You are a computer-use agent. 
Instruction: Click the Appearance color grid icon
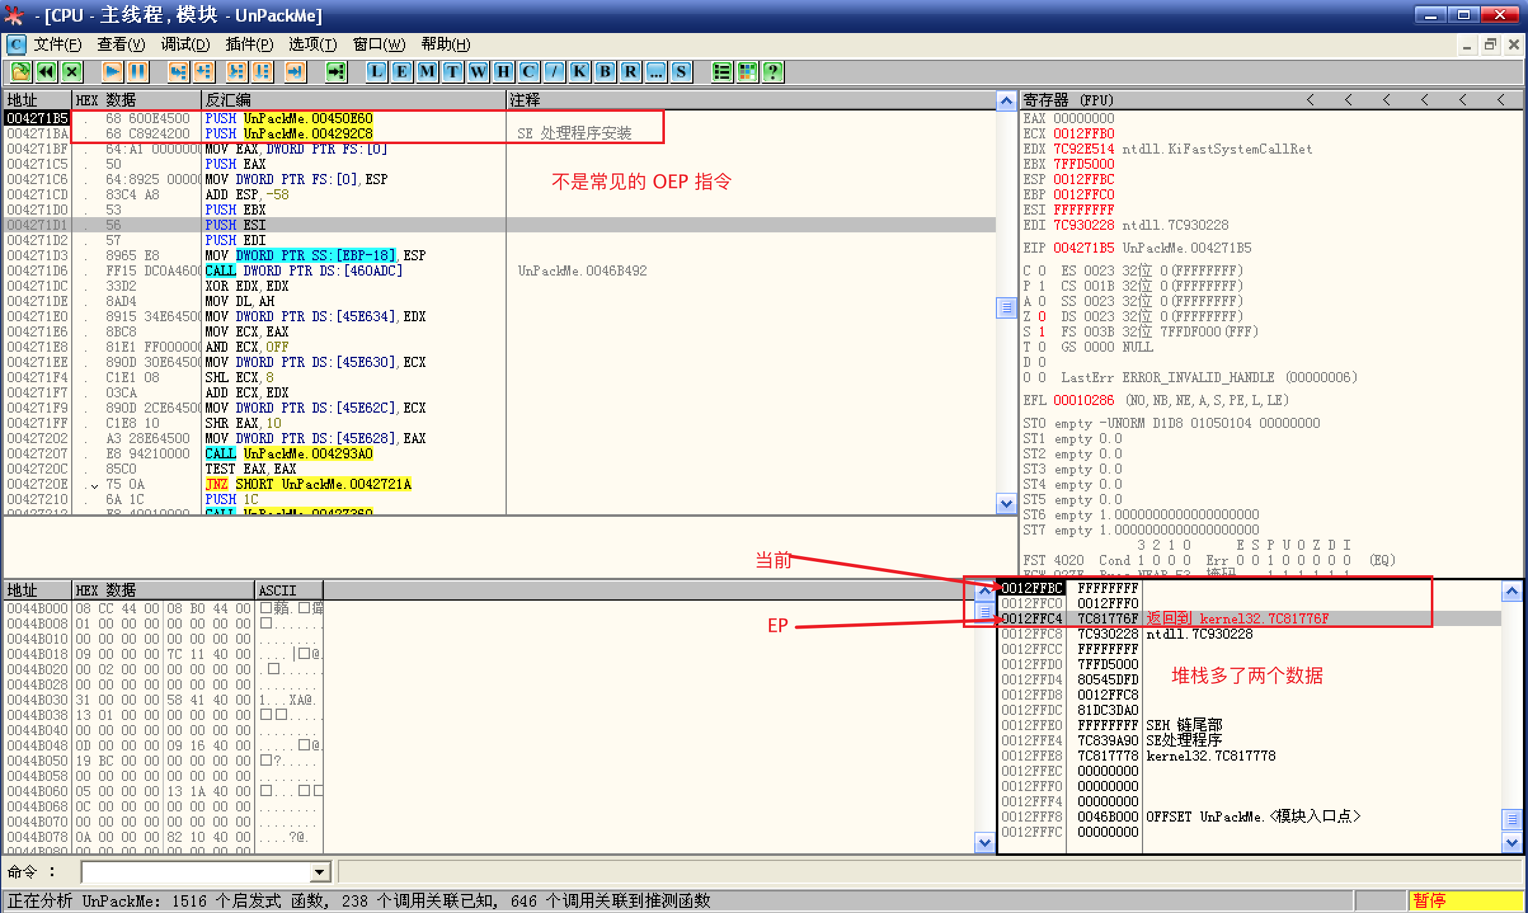point(747,72)
